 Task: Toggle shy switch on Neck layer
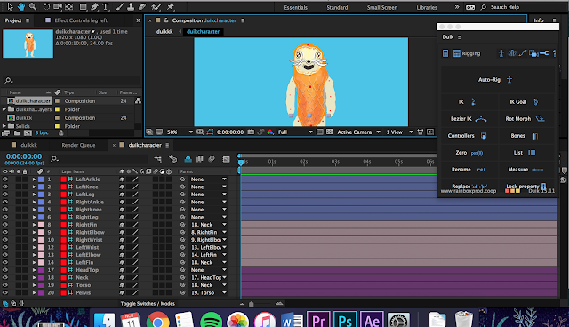(x=122, y=278)
